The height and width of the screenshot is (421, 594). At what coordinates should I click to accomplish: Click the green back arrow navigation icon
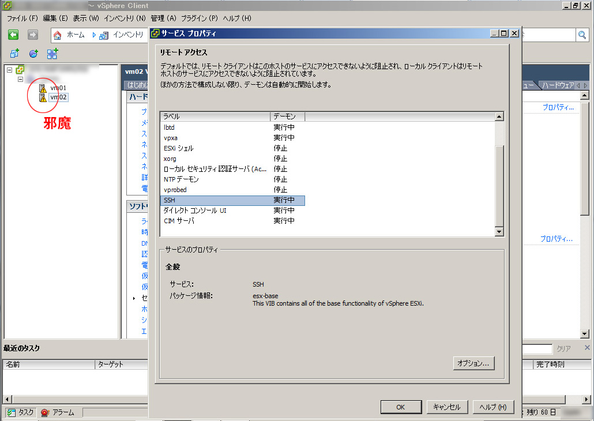click(x=13, y=35)
